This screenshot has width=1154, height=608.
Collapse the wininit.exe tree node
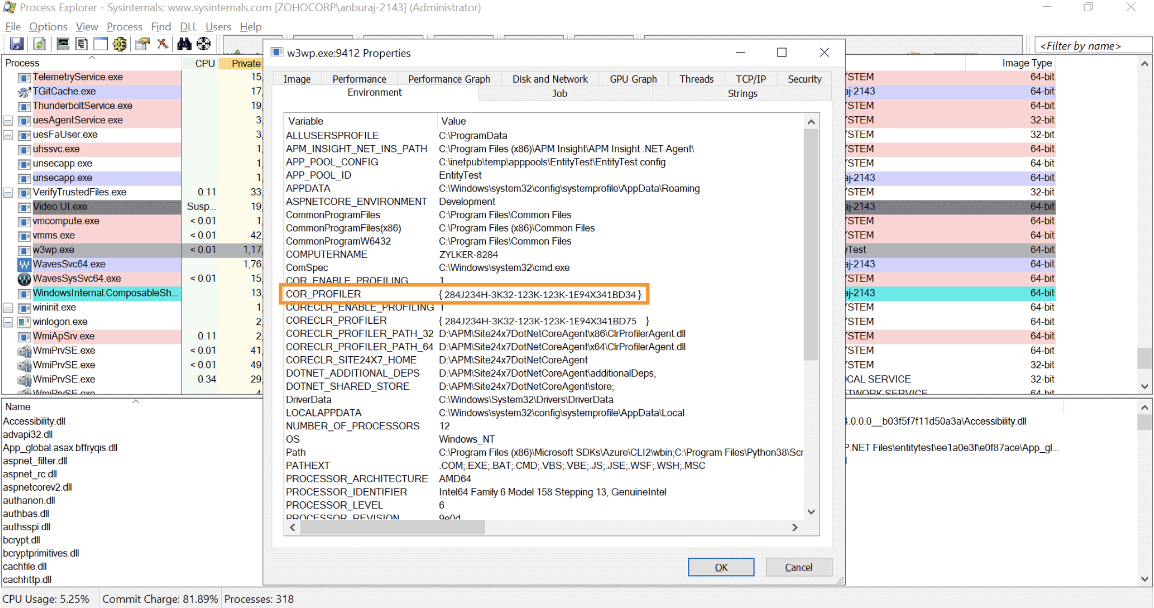pyautogui.click(x=9, y=308)
